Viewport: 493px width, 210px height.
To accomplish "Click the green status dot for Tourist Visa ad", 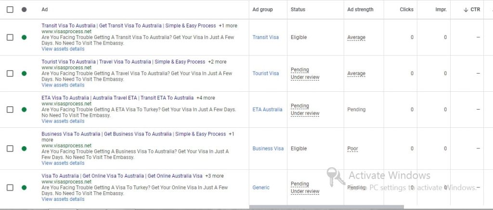I will pyautogui.click(x=24, y=74).
